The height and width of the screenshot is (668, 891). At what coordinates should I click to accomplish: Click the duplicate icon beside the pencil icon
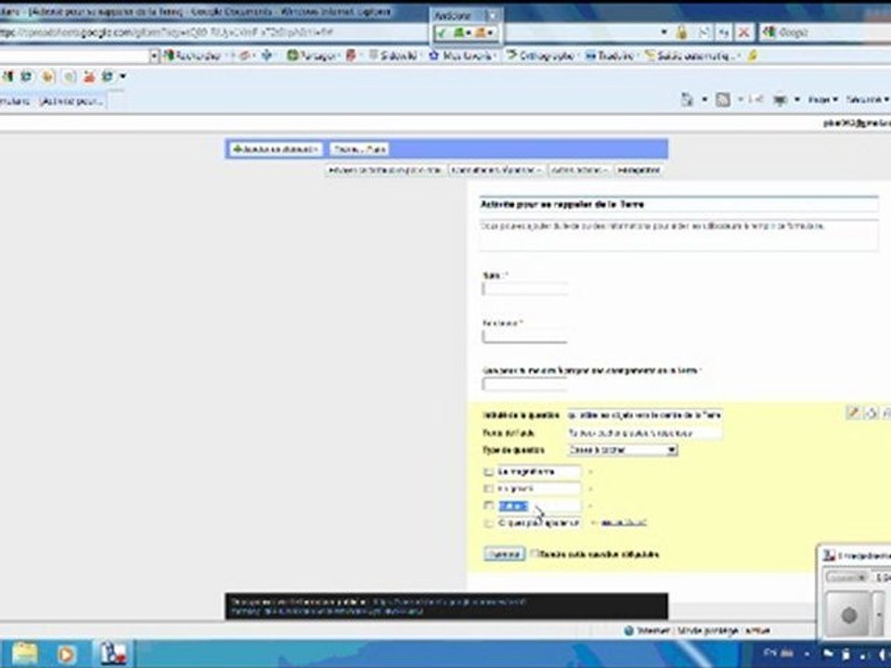(x=871, y=413)
